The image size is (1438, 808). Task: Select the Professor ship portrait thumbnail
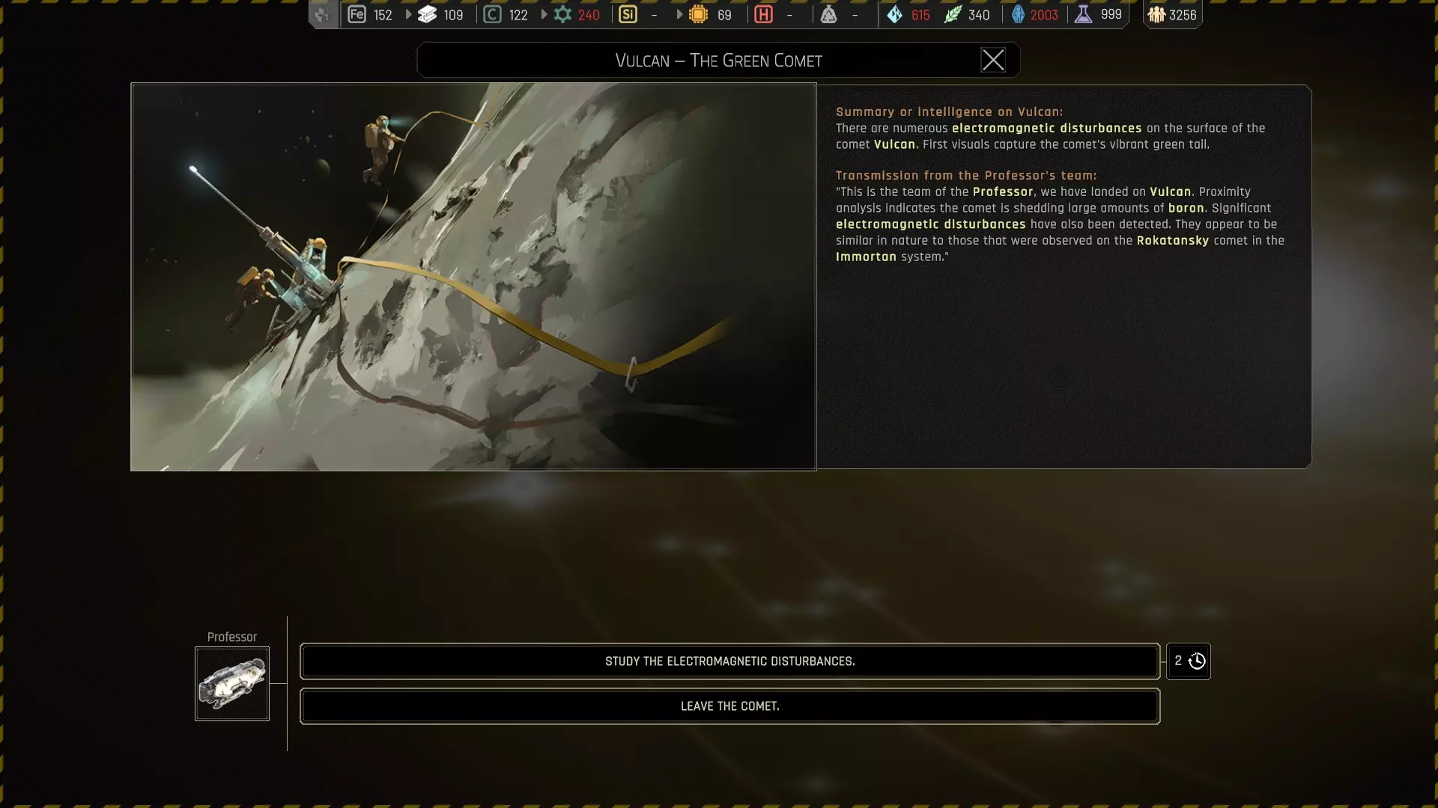tap(232, 684)
